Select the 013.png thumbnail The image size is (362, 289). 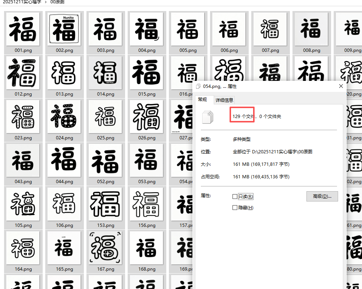coord(64,73)
